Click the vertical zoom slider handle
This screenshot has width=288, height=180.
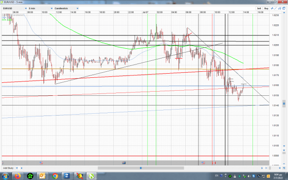pyautogui.click(x=284, y=153)
